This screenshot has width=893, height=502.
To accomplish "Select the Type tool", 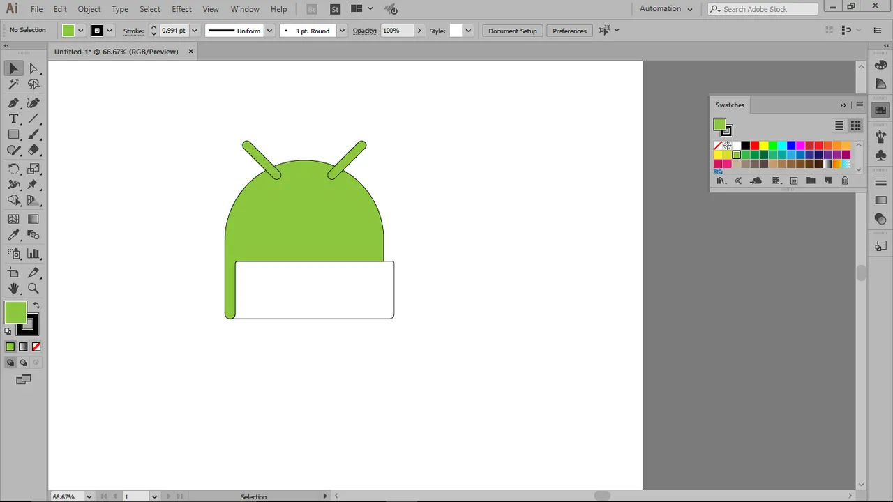I will click(x=13, y=119).
